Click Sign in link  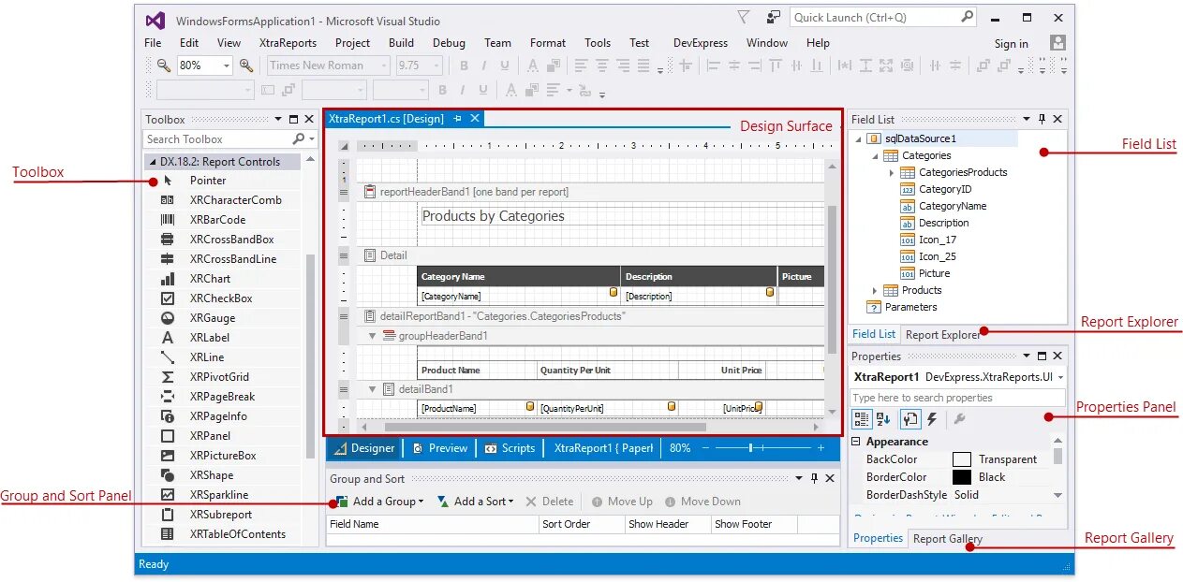click(x=1012, y=44)
